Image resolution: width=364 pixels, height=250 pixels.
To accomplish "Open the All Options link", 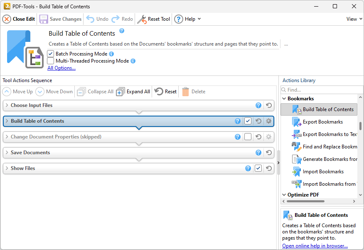I will click(x=61, y=68).
